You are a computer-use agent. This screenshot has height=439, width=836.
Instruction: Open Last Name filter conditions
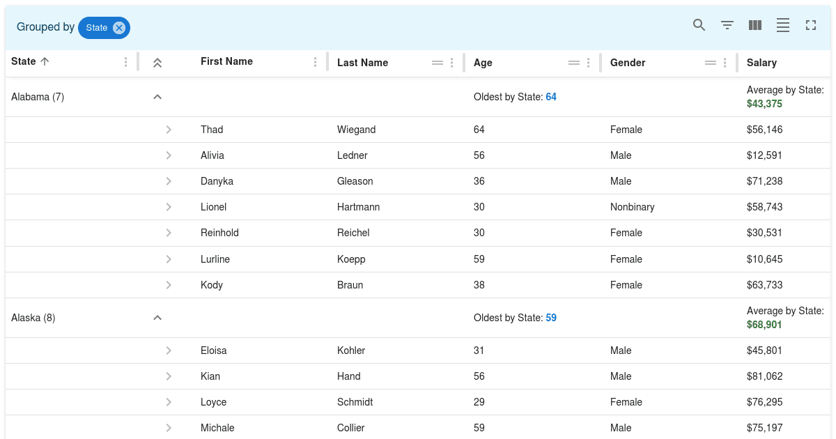pyautogui.click(x=438, y=62)
